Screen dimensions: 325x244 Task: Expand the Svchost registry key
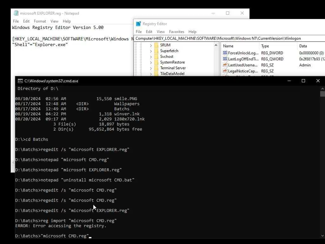click(151, 57)
